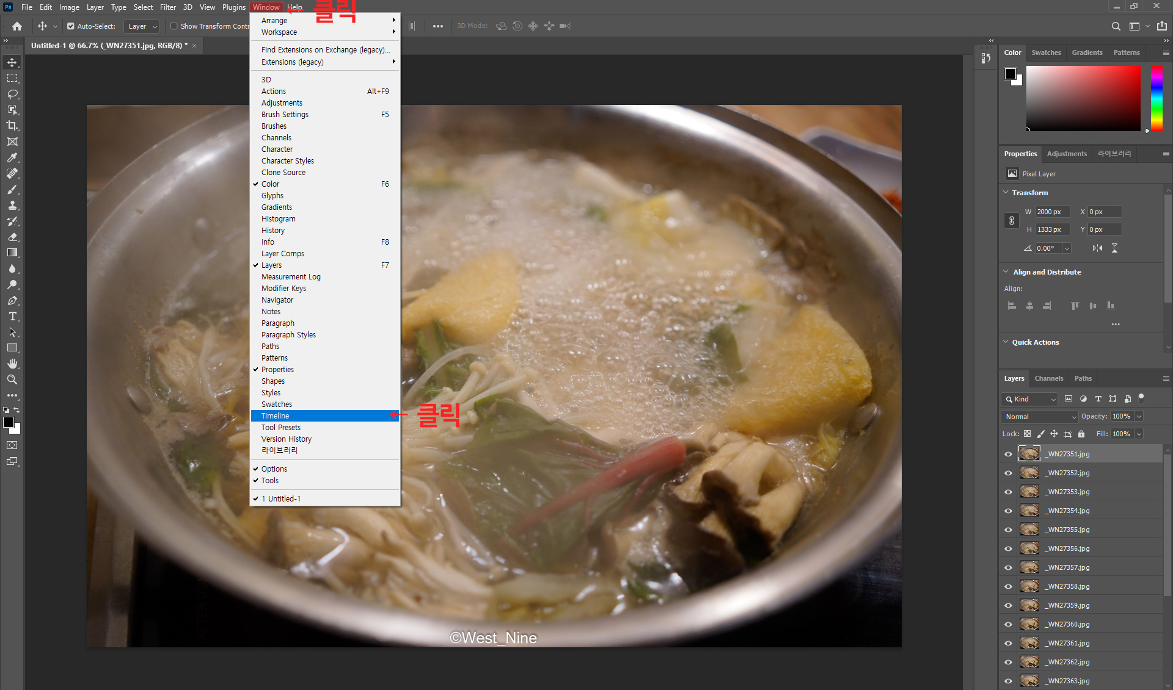Toggle the Auto-Select checkbox
Screen dimensions: 1173x690
pos(71,26)
